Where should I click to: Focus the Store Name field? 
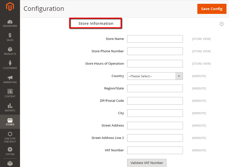pyautogui.click(x=155, y=39)
